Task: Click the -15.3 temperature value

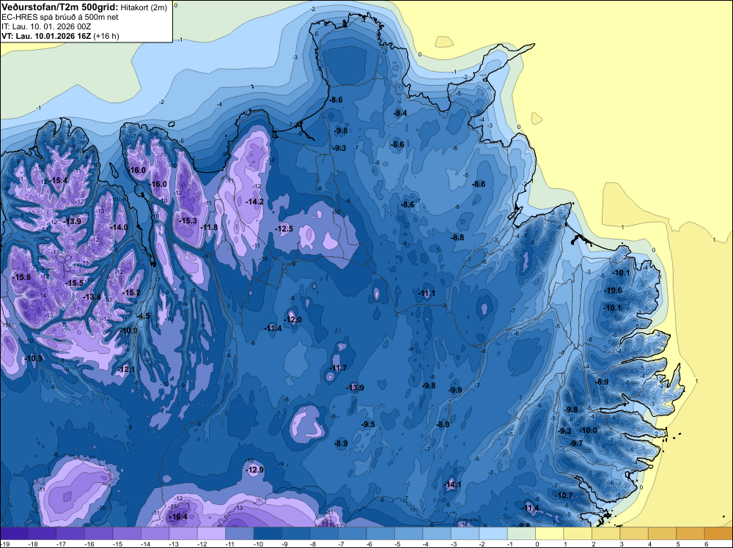Action: point(188,221)
